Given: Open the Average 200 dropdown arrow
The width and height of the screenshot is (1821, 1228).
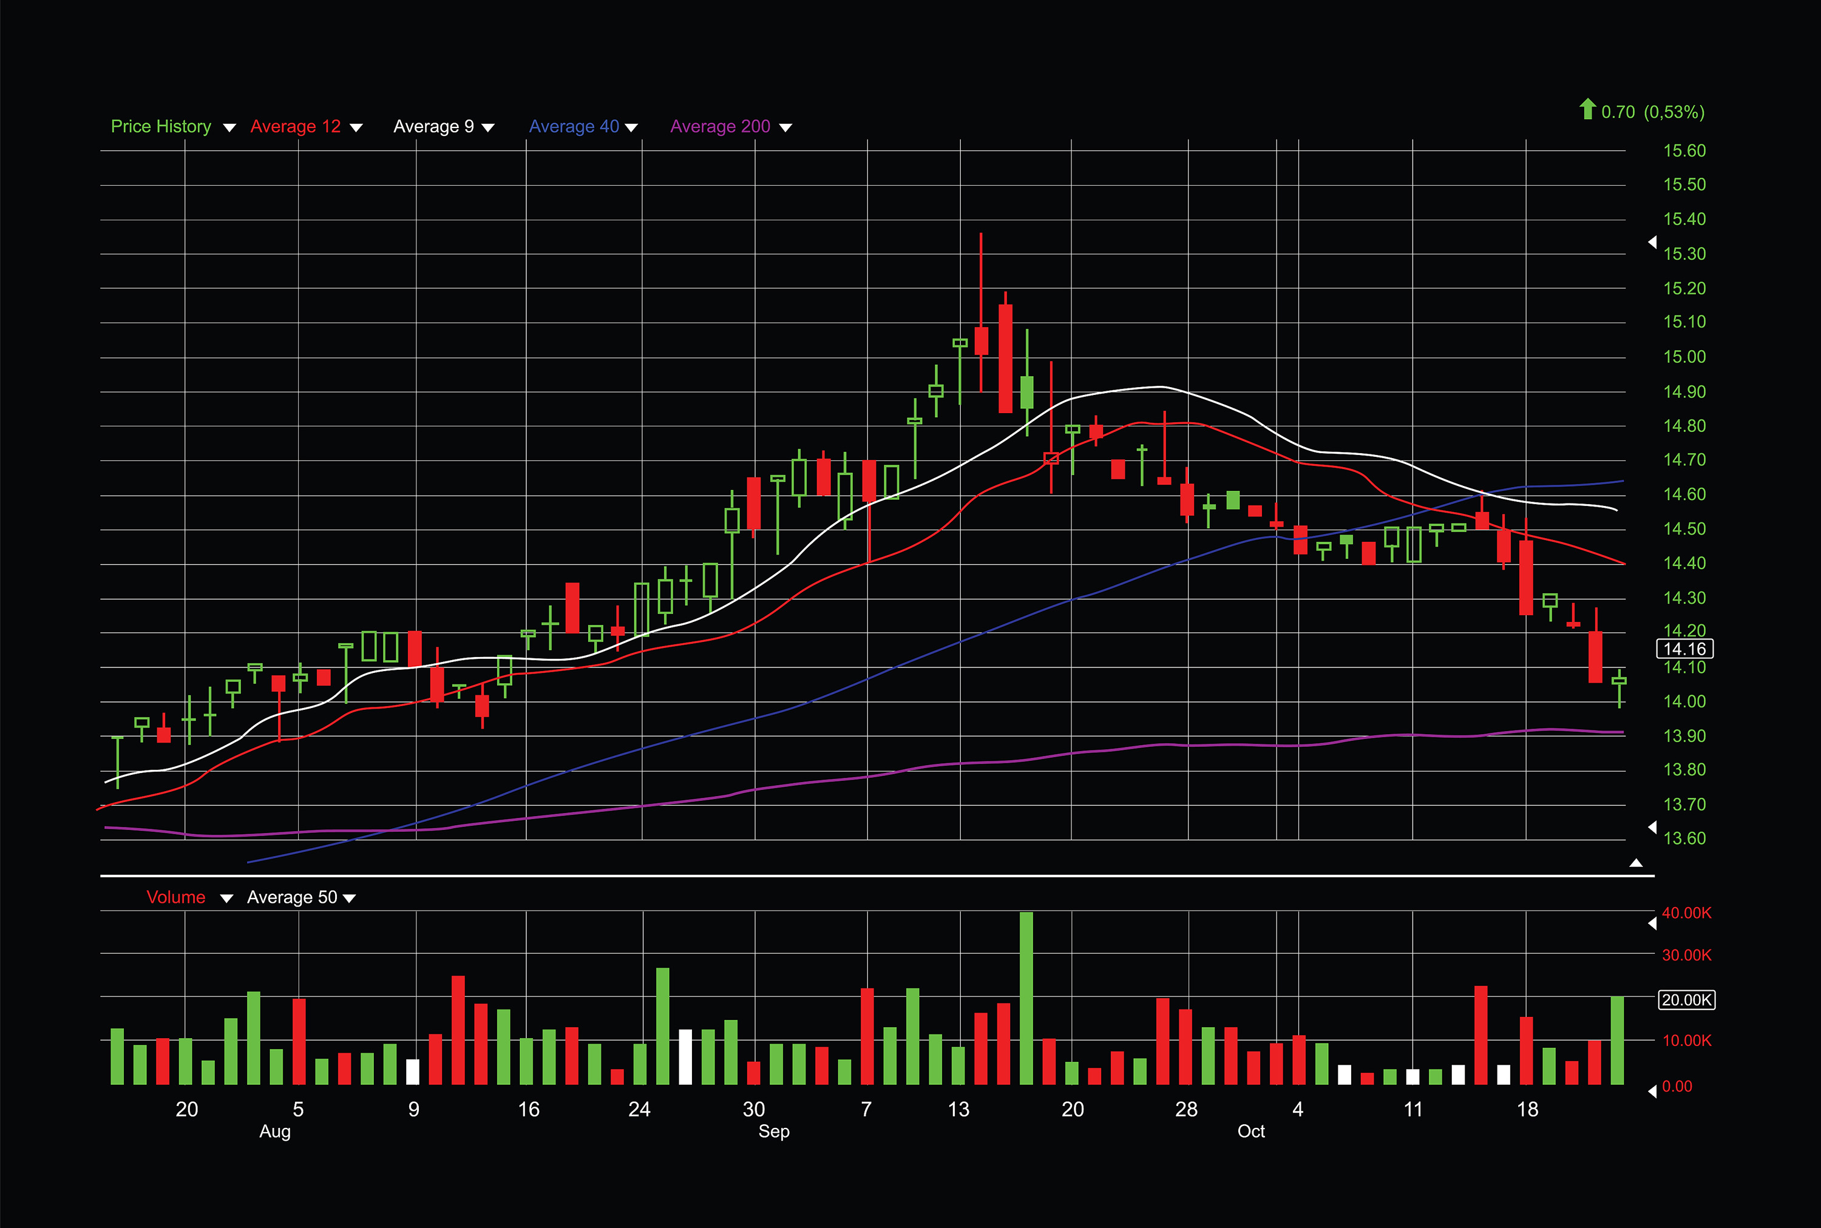Looking at the screenshot, I should [786, 127].
